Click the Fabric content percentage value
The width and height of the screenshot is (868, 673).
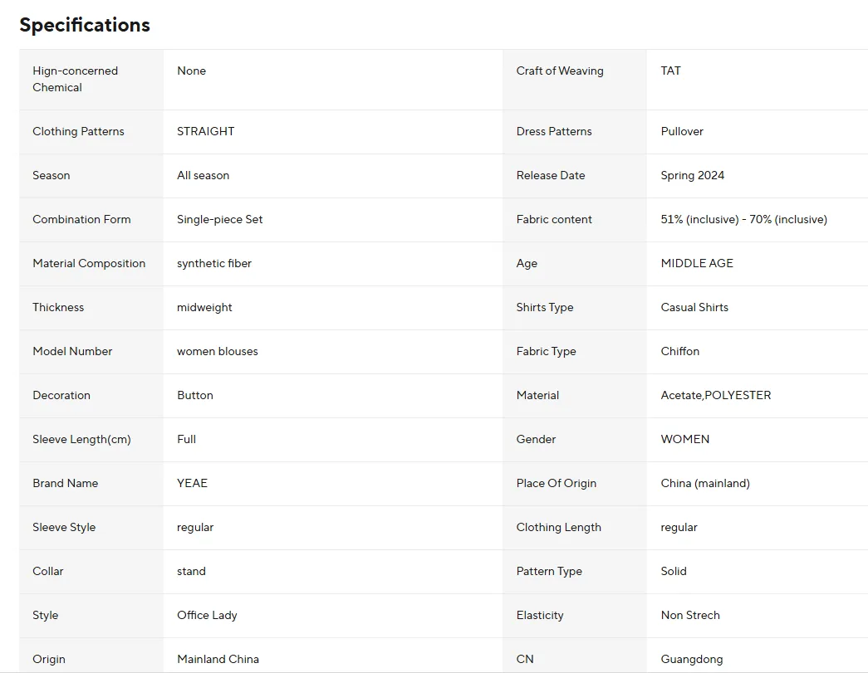point(743,219)
